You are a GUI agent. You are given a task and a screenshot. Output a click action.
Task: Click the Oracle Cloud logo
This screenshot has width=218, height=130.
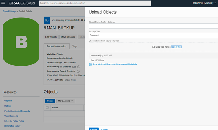point(22,3)
